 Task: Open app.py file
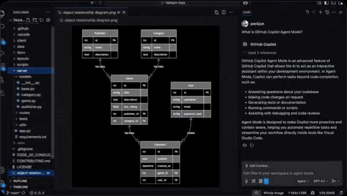(x=25, y=131)
